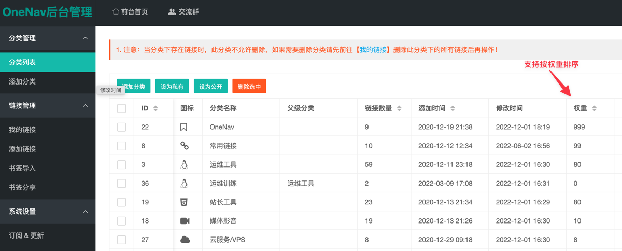
Task: Follow the 我的链接 link in the notice
Action: click(373, 50)
